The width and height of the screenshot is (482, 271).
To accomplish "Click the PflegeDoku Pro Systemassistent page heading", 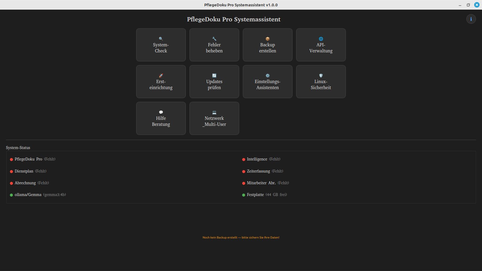I will point(234,19).
